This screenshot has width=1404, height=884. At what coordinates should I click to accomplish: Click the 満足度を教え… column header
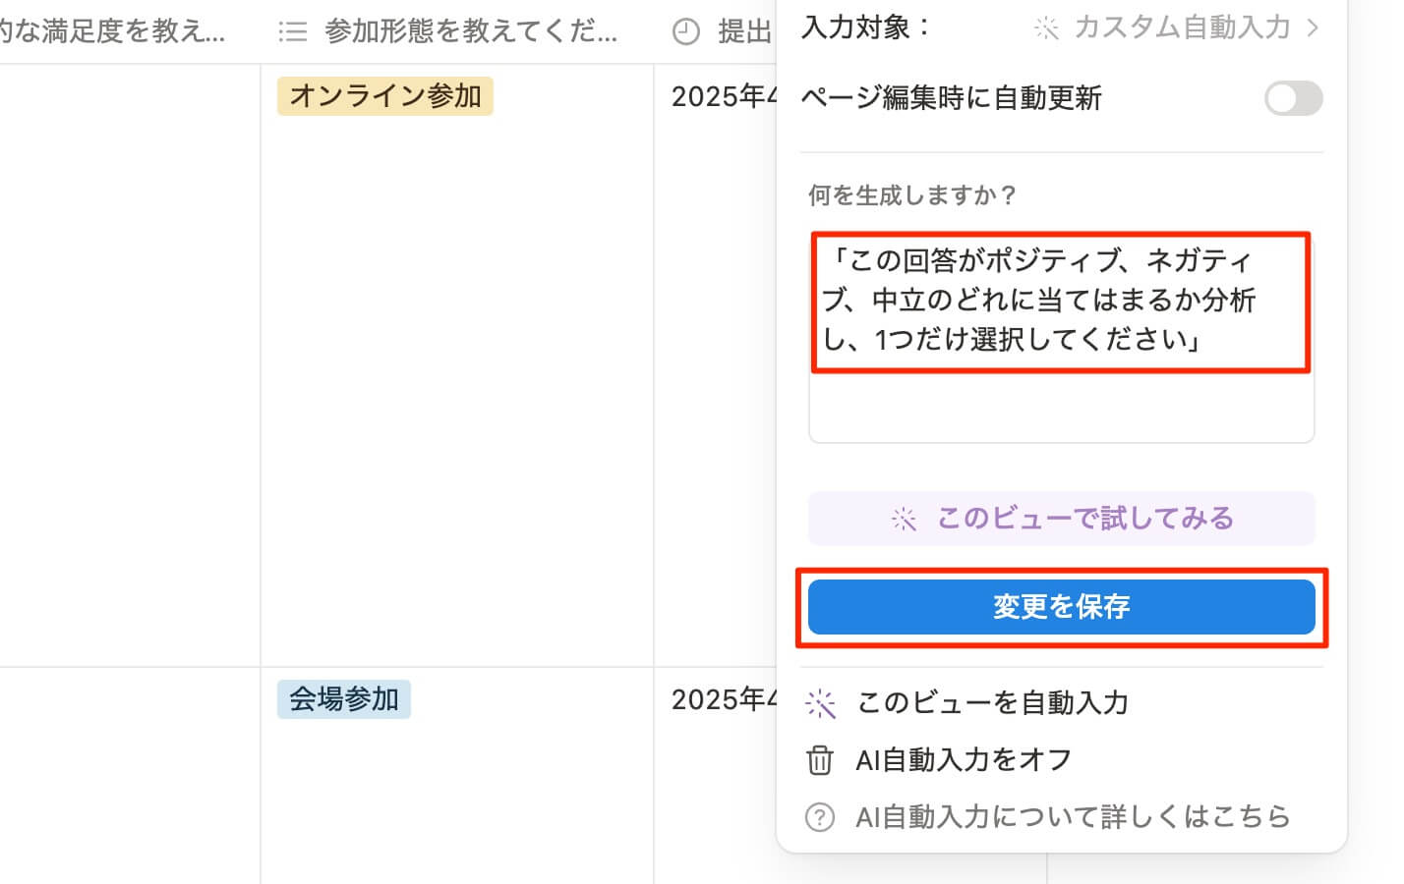click(x=113, y=32)
